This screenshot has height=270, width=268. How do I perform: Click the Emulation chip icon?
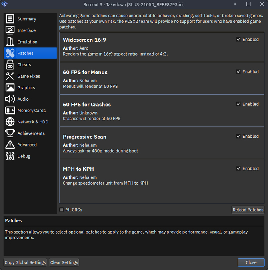[x=10, y=42]
